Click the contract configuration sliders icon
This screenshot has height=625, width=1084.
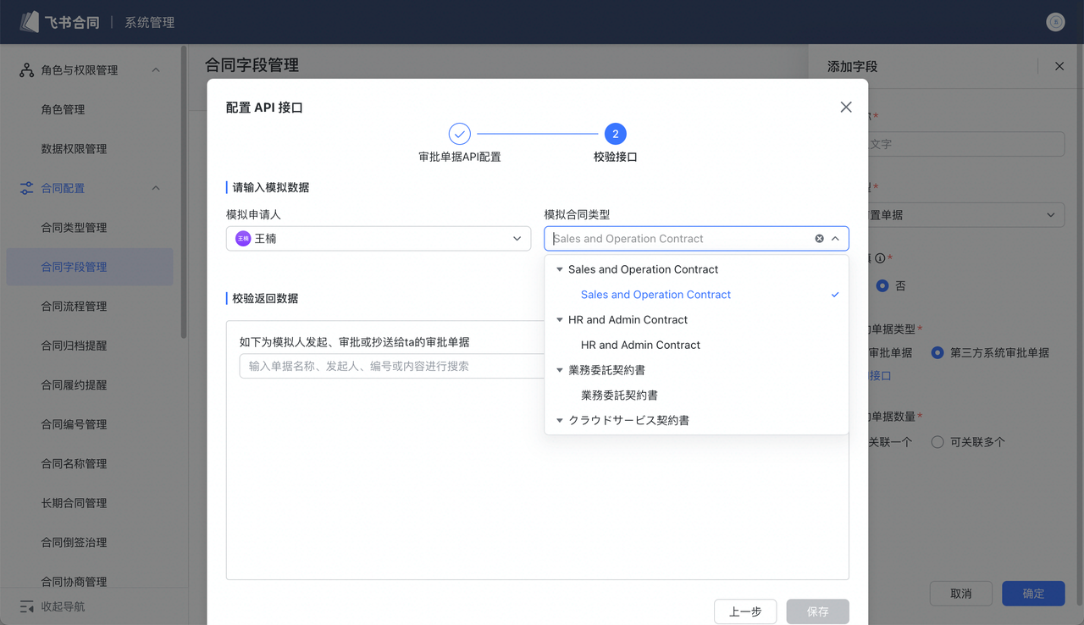26,188
